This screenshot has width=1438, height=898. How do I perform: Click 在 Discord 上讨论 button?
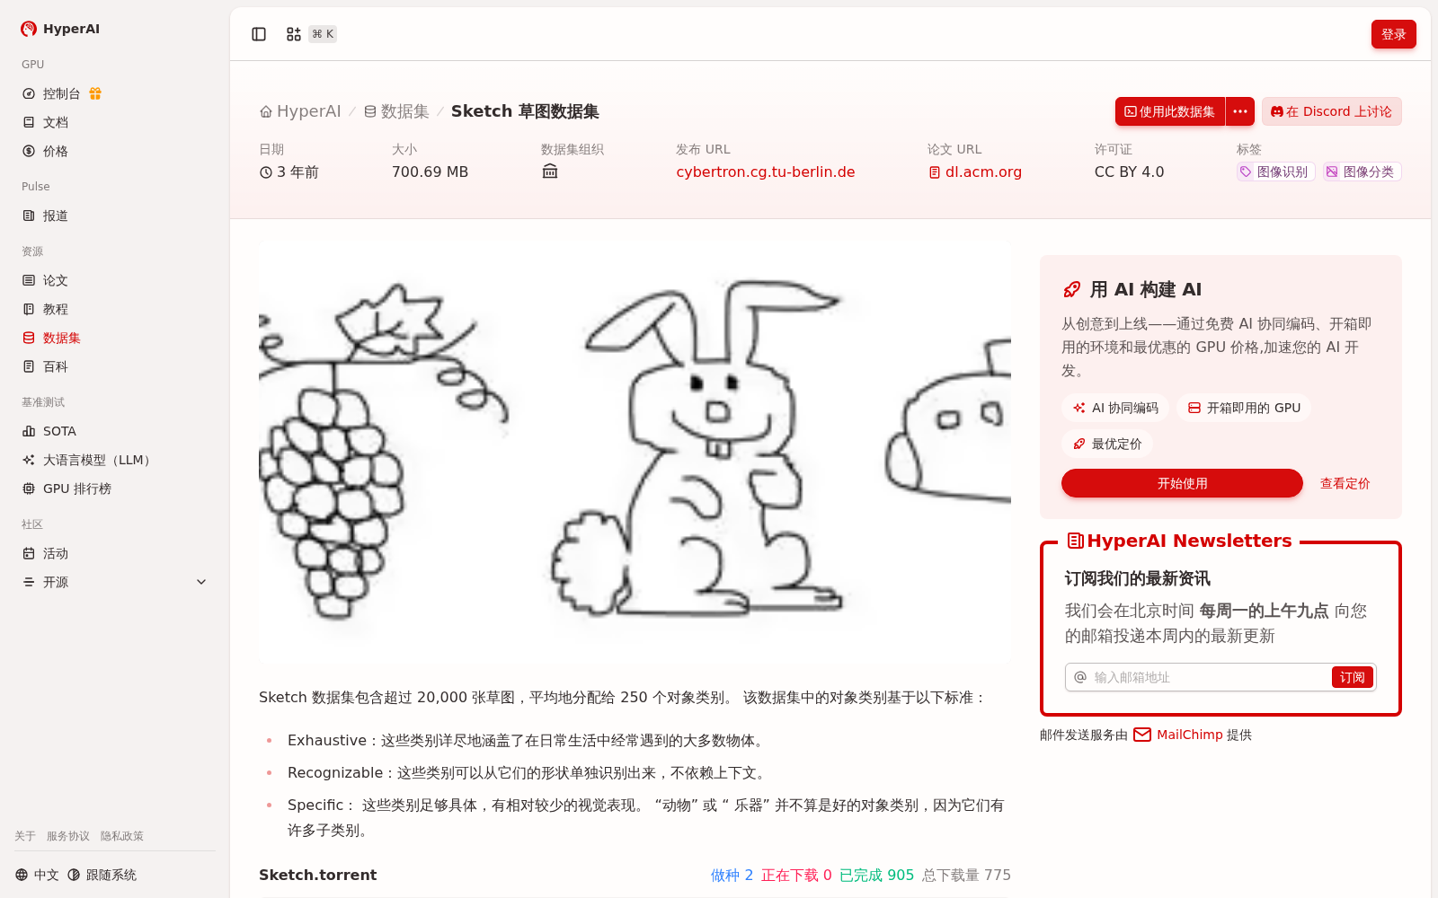click(x=1332, y=111)
